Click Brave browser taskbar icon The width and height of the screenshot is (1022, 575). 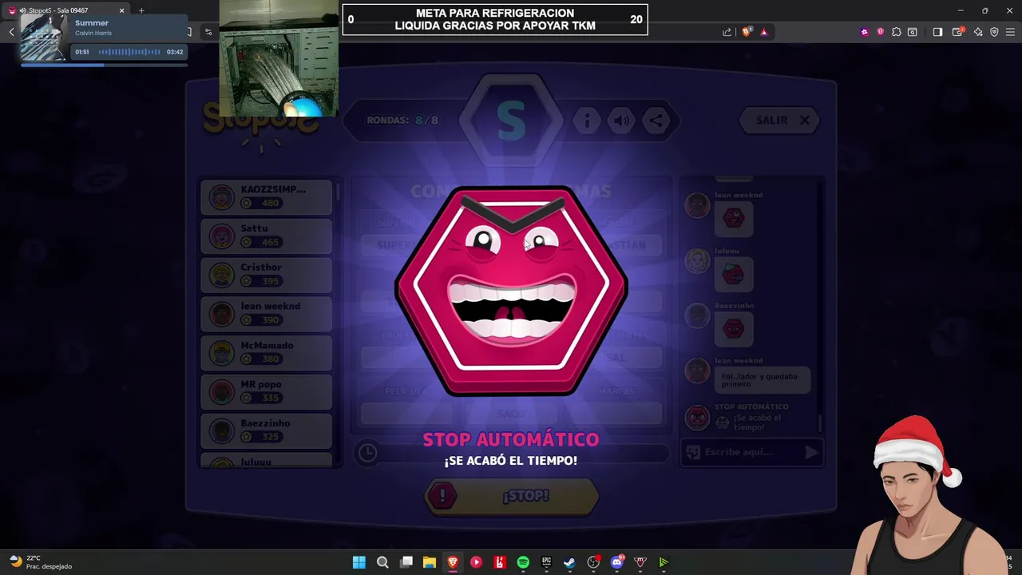[x=453, y=562]
